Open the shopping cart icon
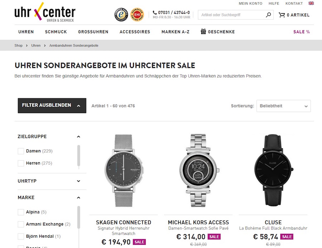The image size is (322, 248). pos(282,15)
